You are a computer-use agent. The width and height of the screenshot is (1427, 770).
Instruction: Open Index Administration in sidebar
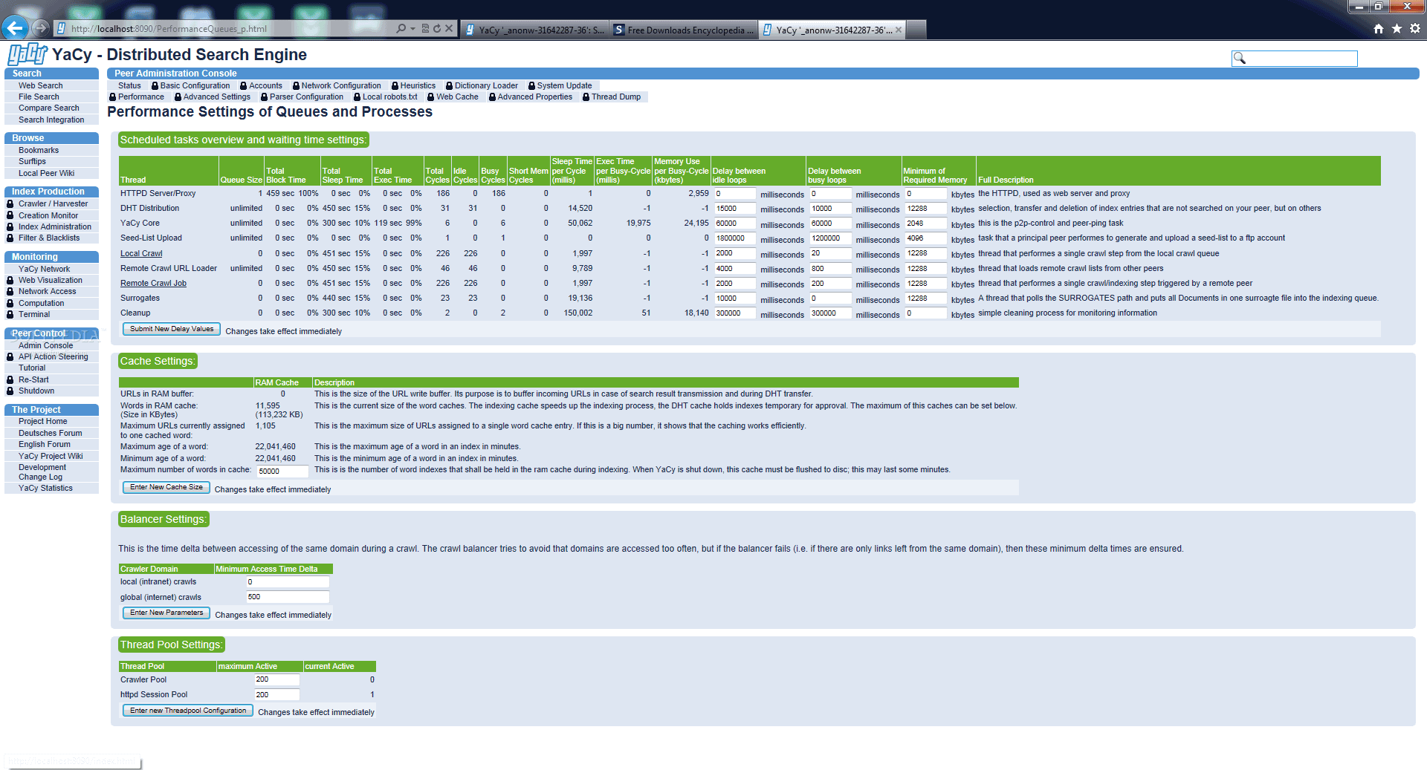click(x=55, y=227)
